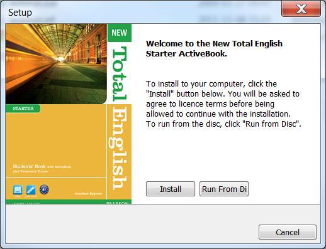Click the Students' Book text on cover

pos(30,166)
